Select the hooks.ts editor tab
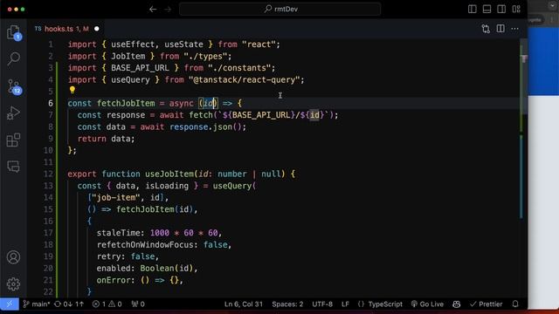Image resolution: width=559 pixels, height=314 pixels. point(66,29)
